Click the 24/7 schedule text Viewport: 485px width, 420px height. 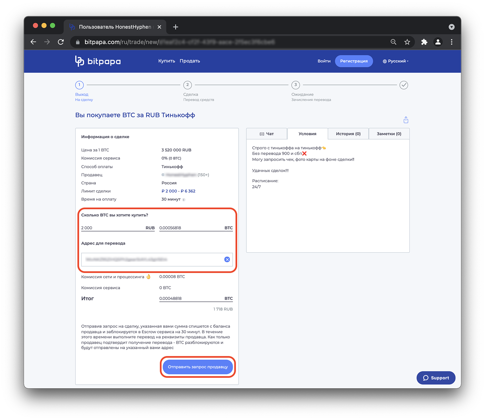(256, 187)
